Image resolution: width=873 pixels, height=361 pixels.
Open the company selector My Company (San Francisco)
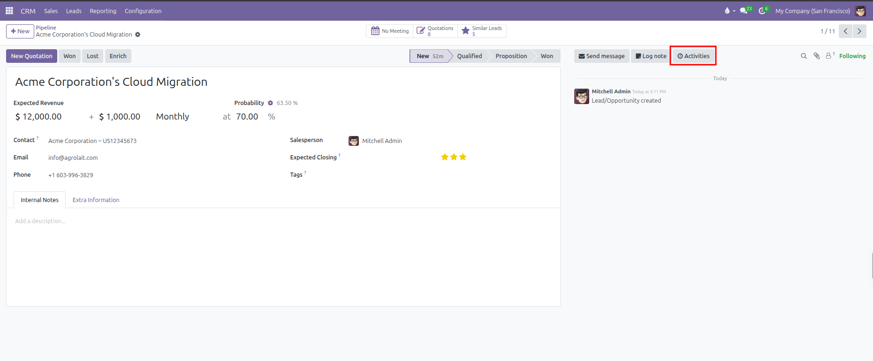pyautogui.click(x=812, y=11)
